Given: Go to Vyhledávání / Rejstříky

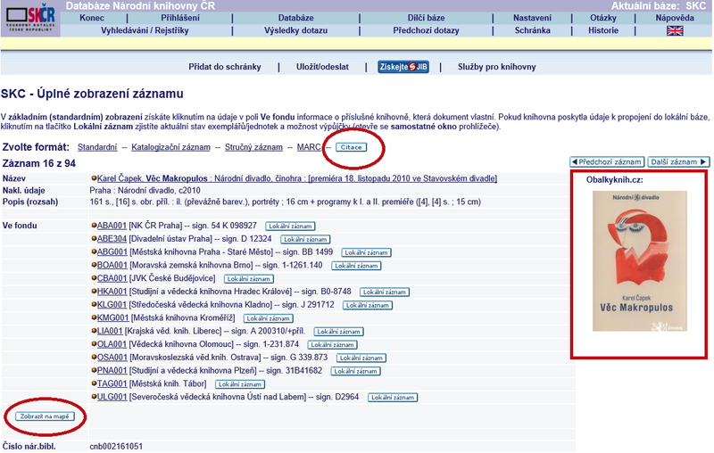Looking at the screenshot, I should (x=145, y=30).
